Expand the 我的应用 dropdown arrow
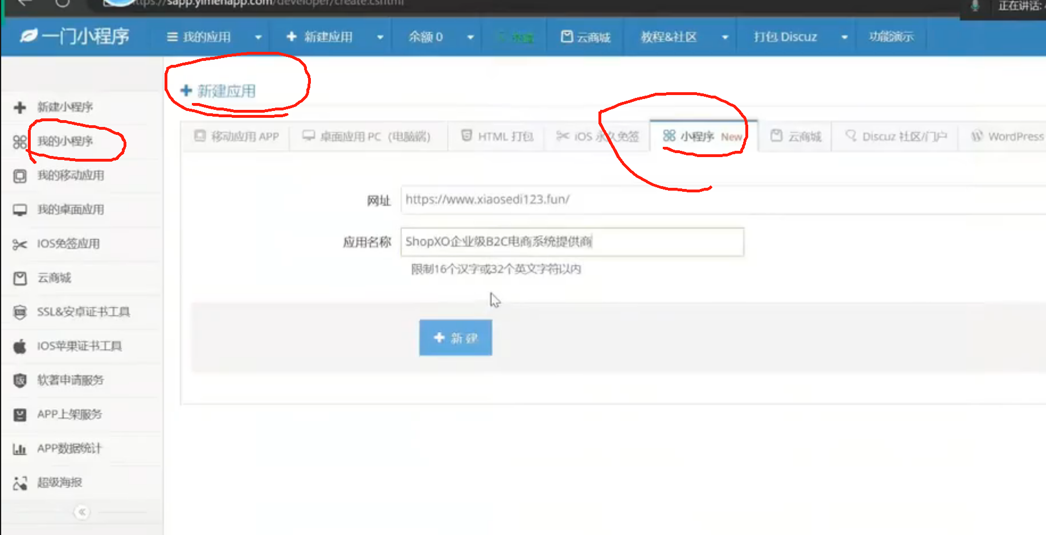This screenshot has height=535, width=1046. pyautogui.click(x=258, y=38)
